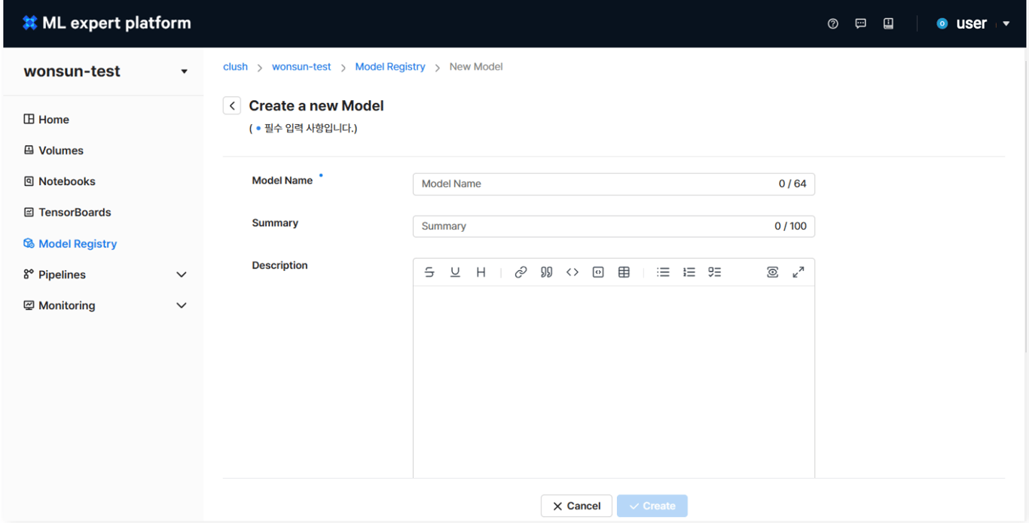Toggle the editor preview eye icon
Screen dimensions: 1029x523
(772, 272)
